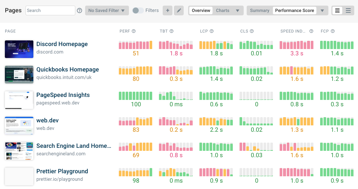Open the PageSpeed Insights page link

coord(63,95)
